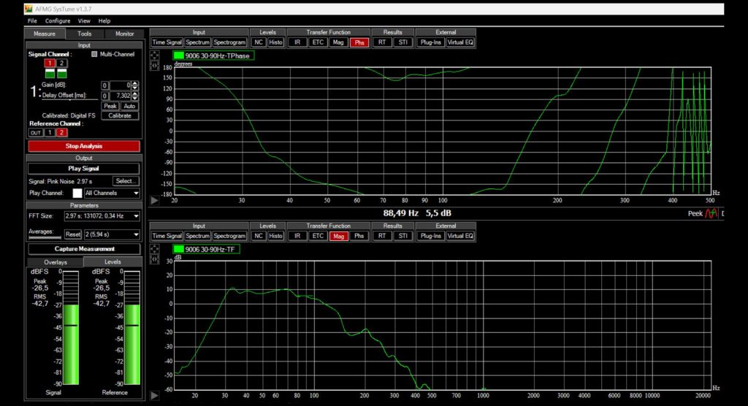Click the white Play Channel color swatch
Image resolution: width=748 pixels, height=406 pixels.
tap(77, 194)
